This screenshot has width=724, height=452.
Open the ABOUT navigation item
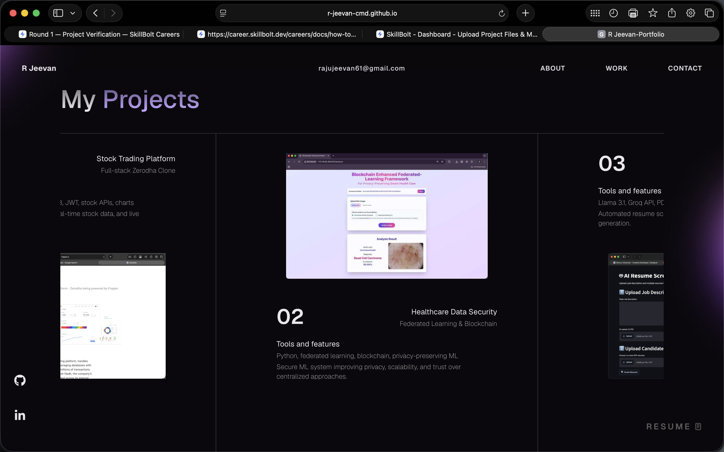(x=553, y=68)
